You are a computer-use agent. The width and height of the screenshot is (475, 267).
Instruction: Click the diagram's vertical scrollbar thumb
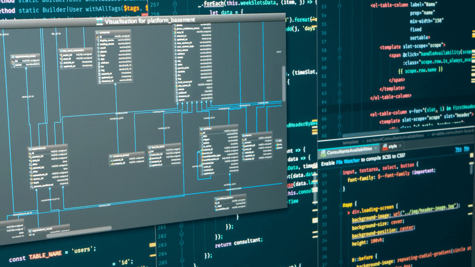pyautogui.click(x=284, y=83)
